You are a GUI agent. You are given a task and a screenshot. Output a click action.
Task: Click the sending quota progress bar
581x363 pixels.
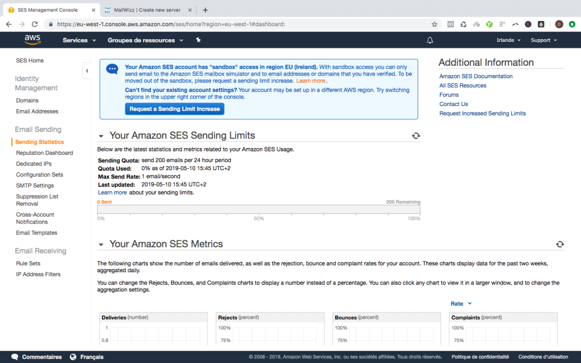pyautogui.click(x=259, y=209)
